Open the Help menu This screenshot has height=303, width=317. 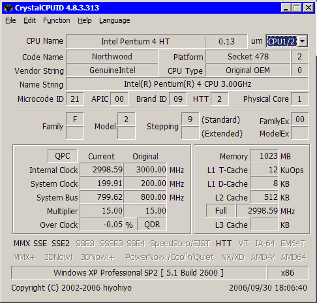coord(85,20)
